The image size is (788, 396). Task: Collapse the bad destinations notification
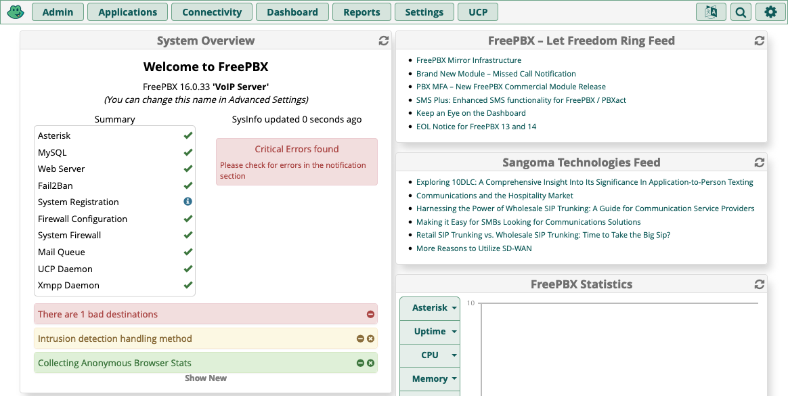click(x=370, y=314)
